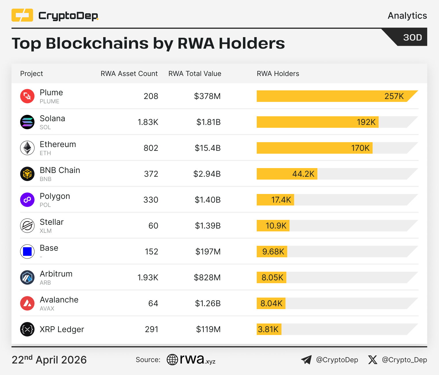Click the CryptoDep yellow logo
The width and height of the screenshot is (439, 375).
(x=22, y=15)
